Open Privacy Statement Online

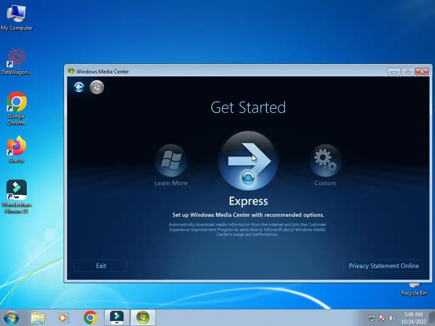[384, 266]
